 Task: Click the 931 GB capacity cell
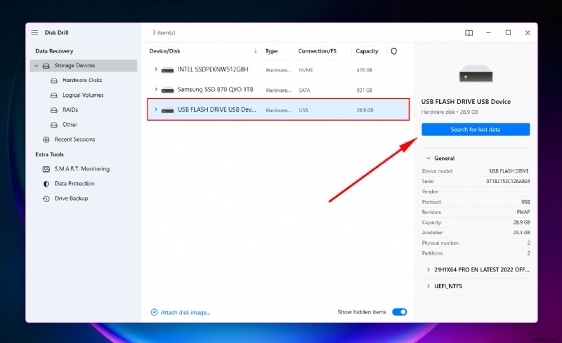point(364,90)
